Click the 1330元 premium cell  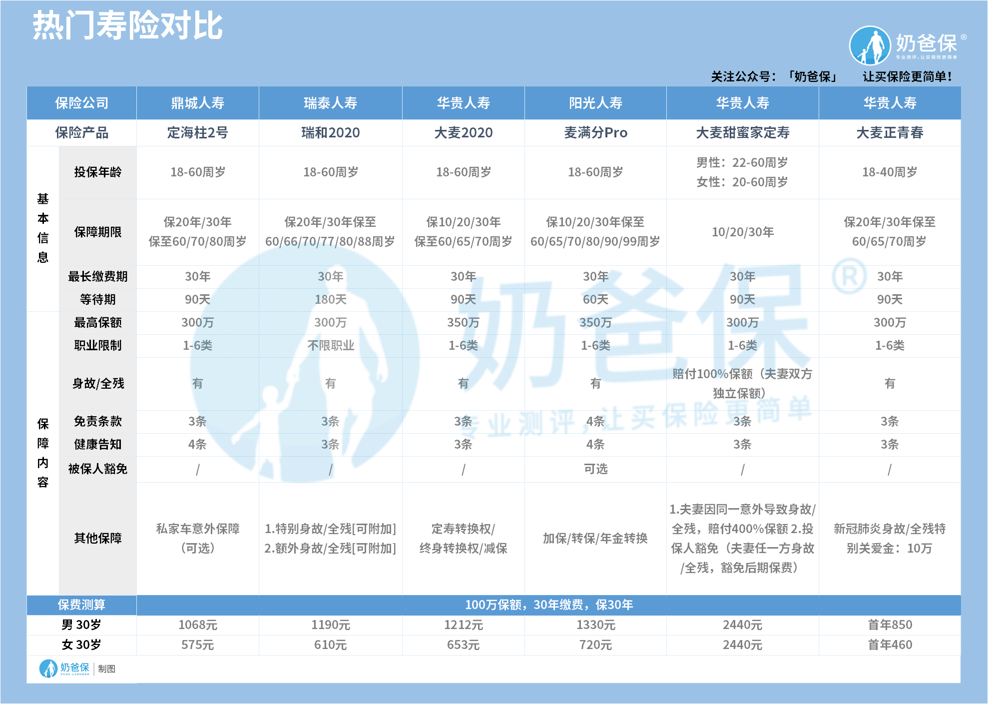tap(595, 625)
